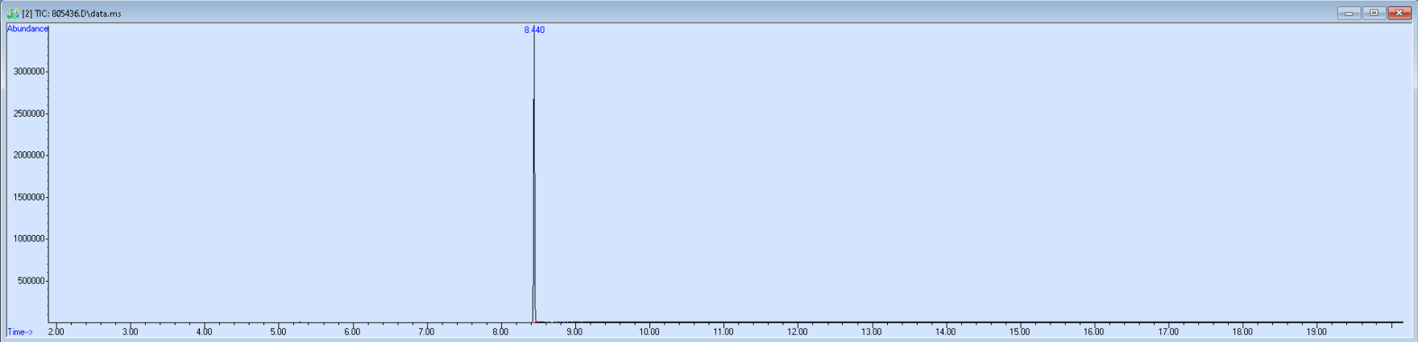1418x342 pixels.
Task: Click the TIC window title icon
Action: pos(13,14)
